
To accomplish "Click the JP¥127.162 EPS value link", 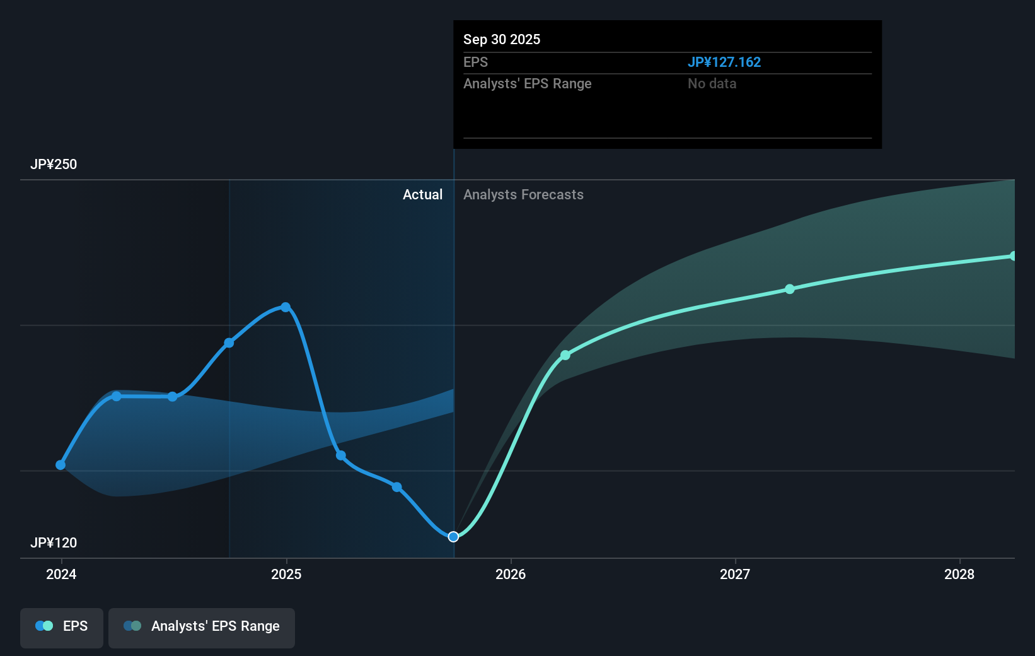I will click(x=724, y=62).
